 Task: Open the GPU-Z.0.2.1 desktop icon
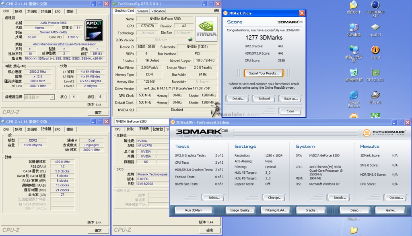pyautogui.click(x=375, y=75)
